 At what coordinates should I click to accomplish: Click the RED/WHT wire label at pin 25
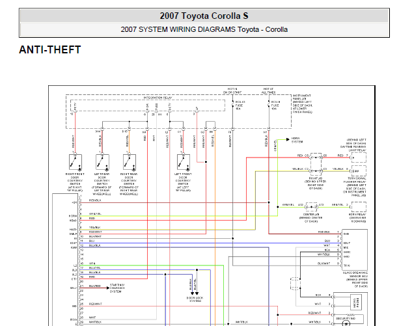click(96, 304)
